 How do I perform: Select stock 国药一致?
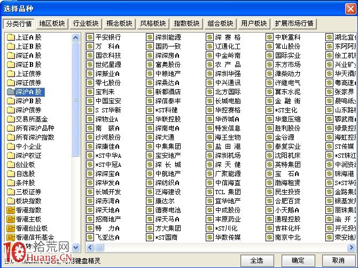click(x=168, y=47)
